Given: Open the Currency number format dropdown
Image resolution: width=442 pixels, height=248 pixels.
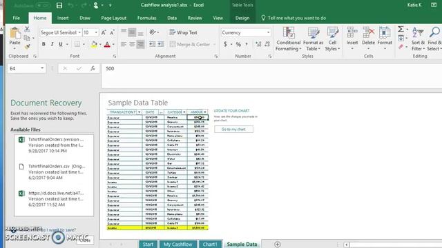Looking at the screenshot, I should (x=268, y=32).
